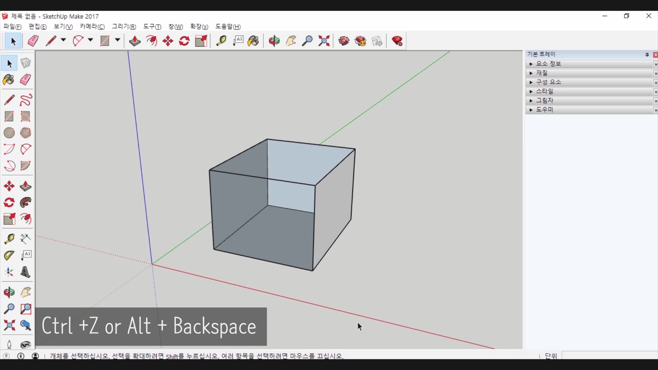The width and height of the screenshot is (658, 370).
Task: Click the geo-location status bar icon
Action: (6, 356)
